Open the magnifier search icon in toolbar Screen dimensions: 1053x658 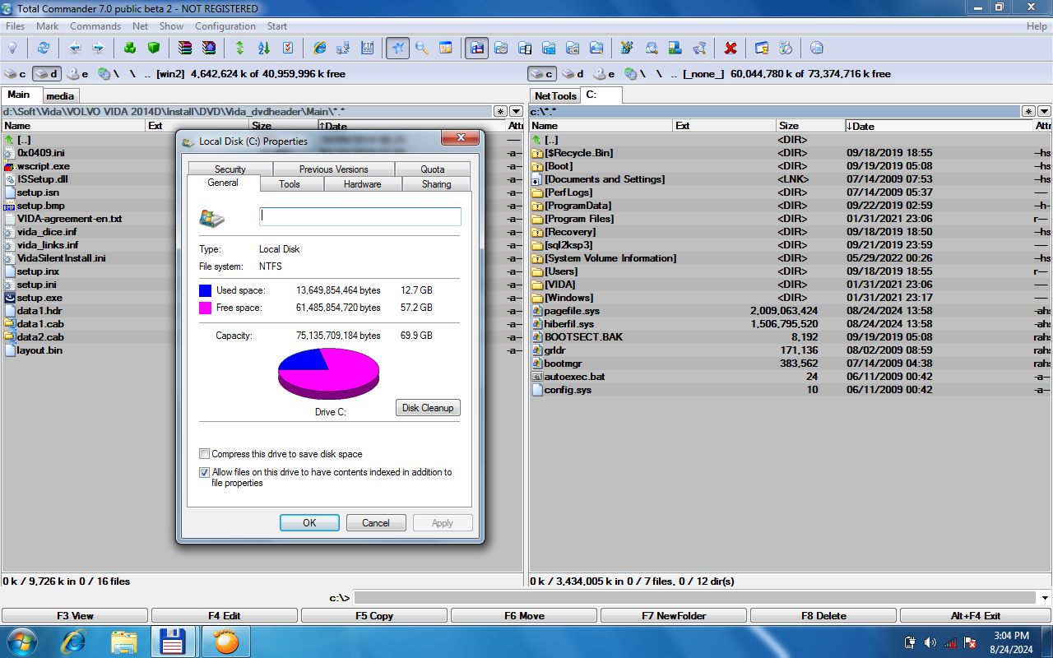click(x=422, y=48)
